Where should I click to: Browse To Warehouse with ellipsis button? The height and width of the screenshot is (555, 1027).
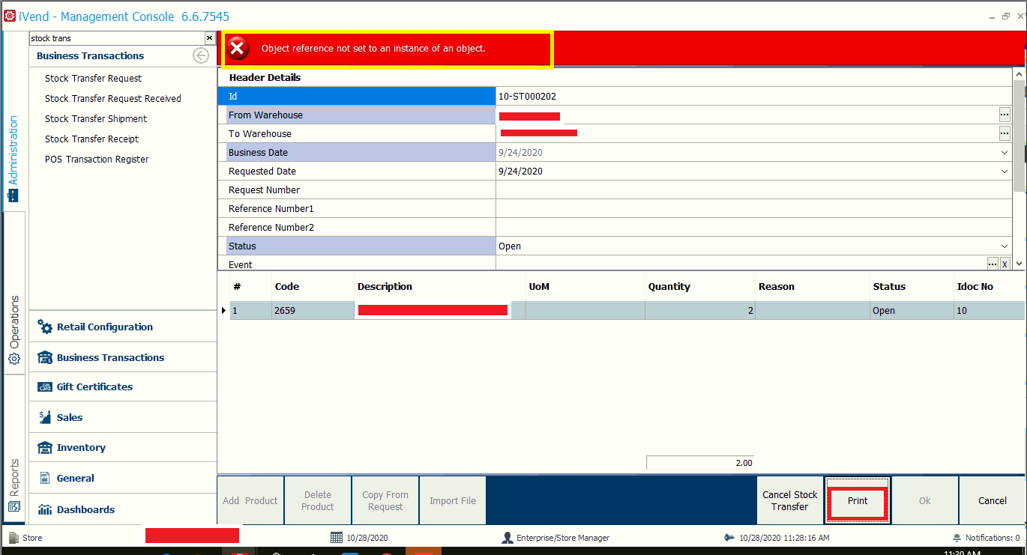[x=1005, y=133]
